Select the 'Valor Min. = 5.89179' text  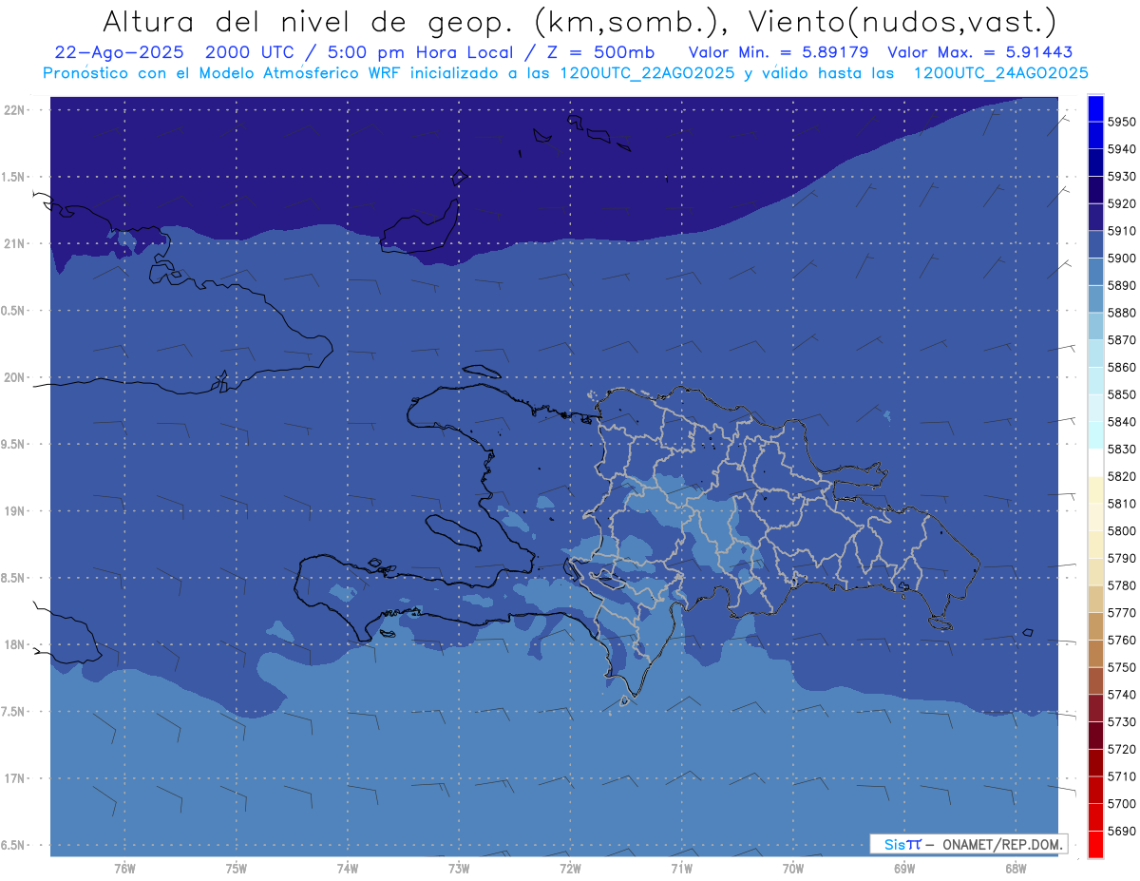tap(778, 52)
